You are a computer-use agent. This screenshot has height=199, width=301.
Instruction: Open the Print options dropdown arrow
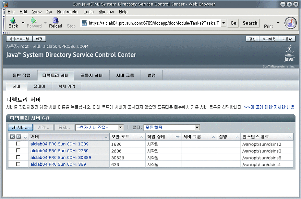coord(278,23)
